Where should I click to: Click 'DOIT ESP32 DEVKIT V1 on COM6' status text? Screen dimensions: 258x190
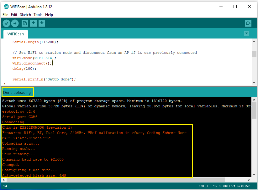click(x=224, y=186)
